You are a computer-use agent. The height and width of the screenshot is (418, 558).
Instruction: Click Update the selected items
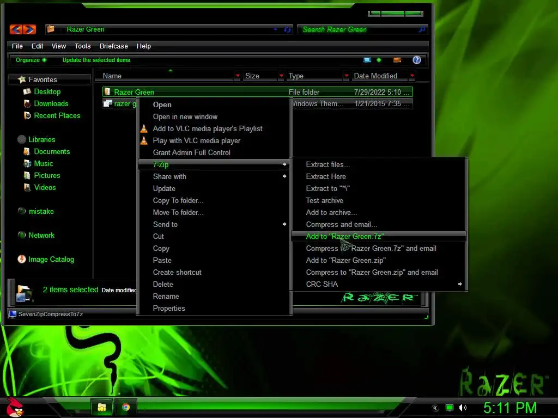point(96,60)
